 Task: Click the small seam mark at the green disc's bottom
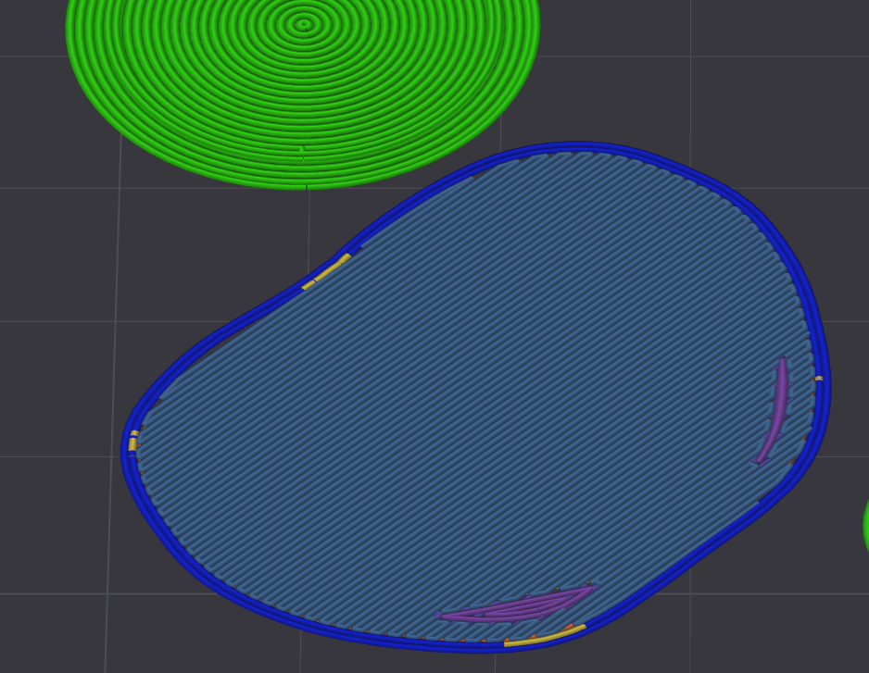302,150
